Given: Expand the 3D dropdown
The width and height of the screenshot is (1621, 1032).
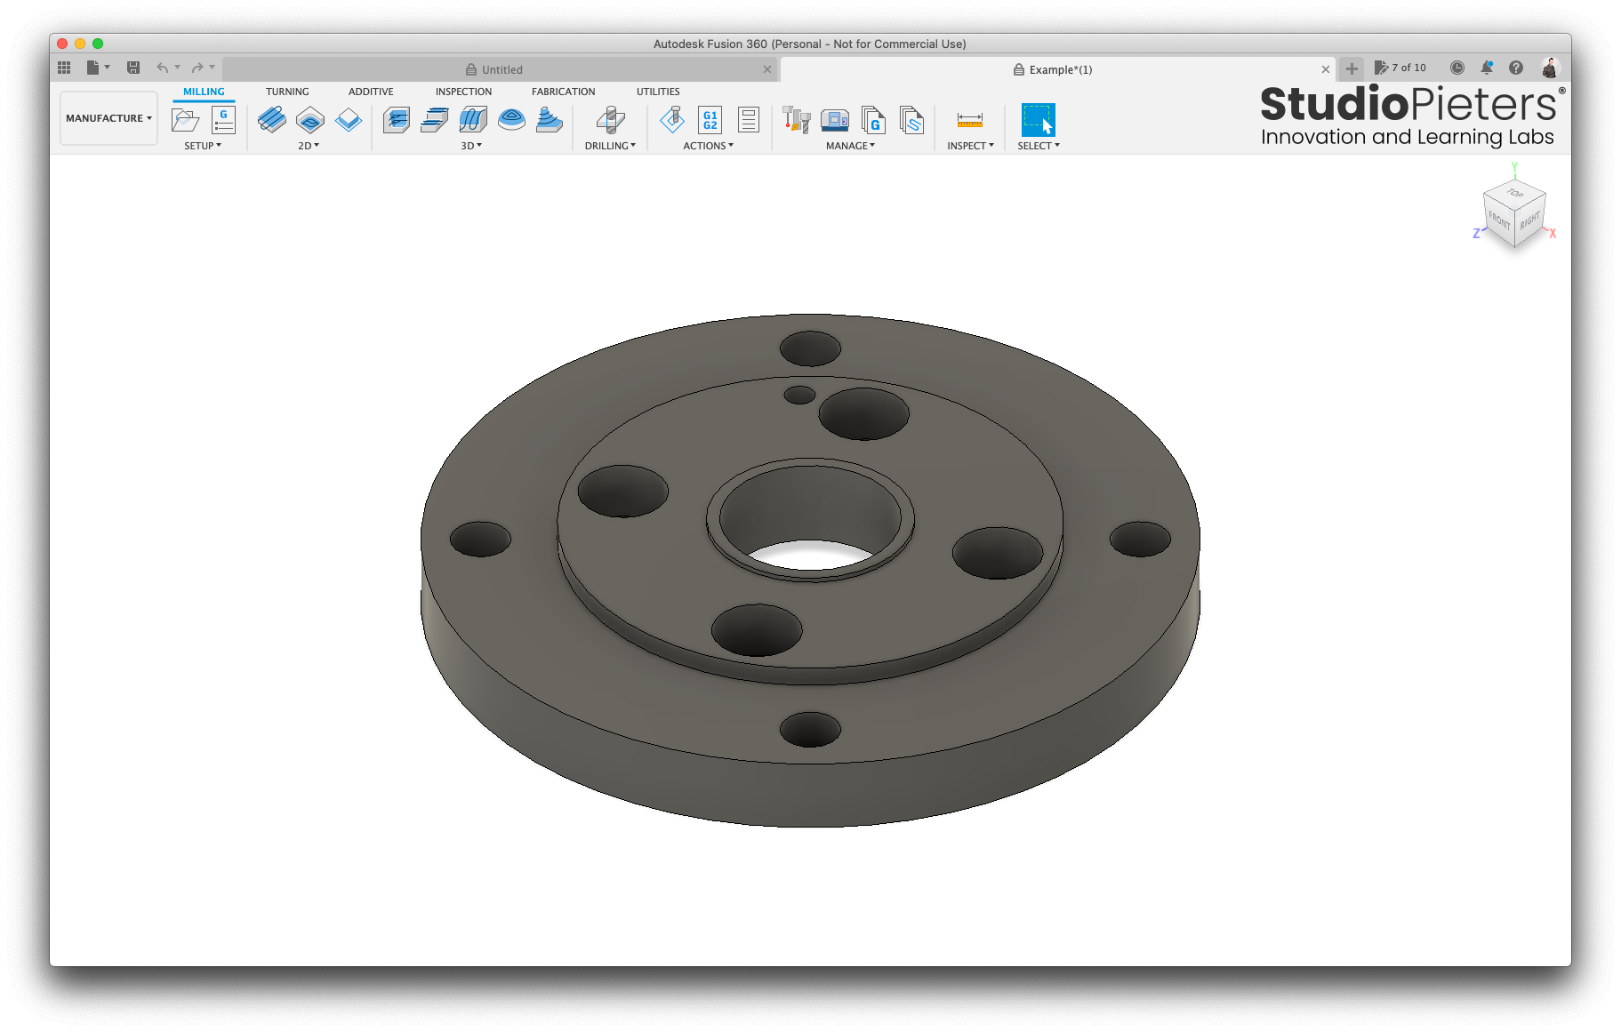Looking at the screenshot, I should click(471, 146).
